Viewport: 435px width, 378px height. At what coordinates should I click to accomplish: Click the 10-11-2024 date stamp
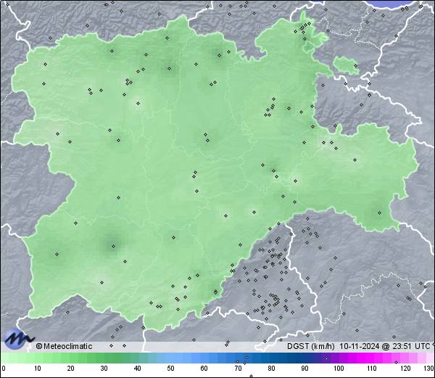(x=360, y=346)
